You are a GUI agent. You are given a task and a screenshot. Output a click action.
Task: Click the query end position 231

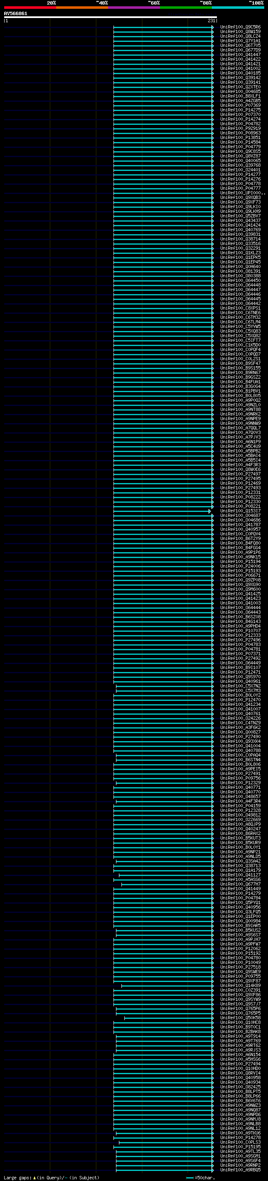[x=211, y=21]
